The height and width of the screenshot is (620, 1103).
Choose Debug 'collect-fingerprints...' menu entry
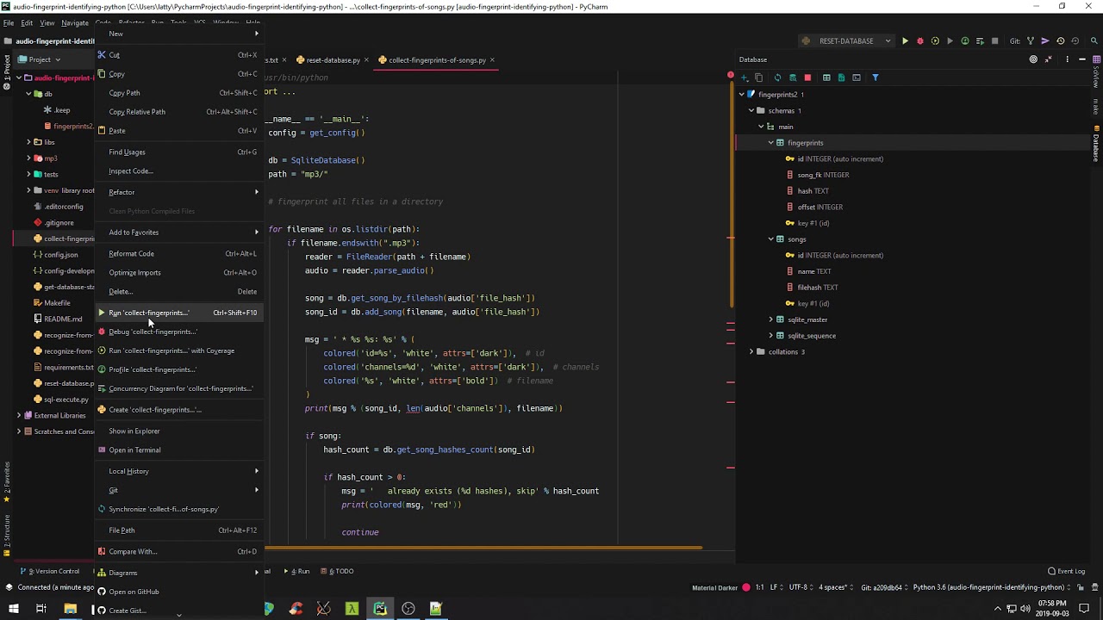[x=178, y=332]
